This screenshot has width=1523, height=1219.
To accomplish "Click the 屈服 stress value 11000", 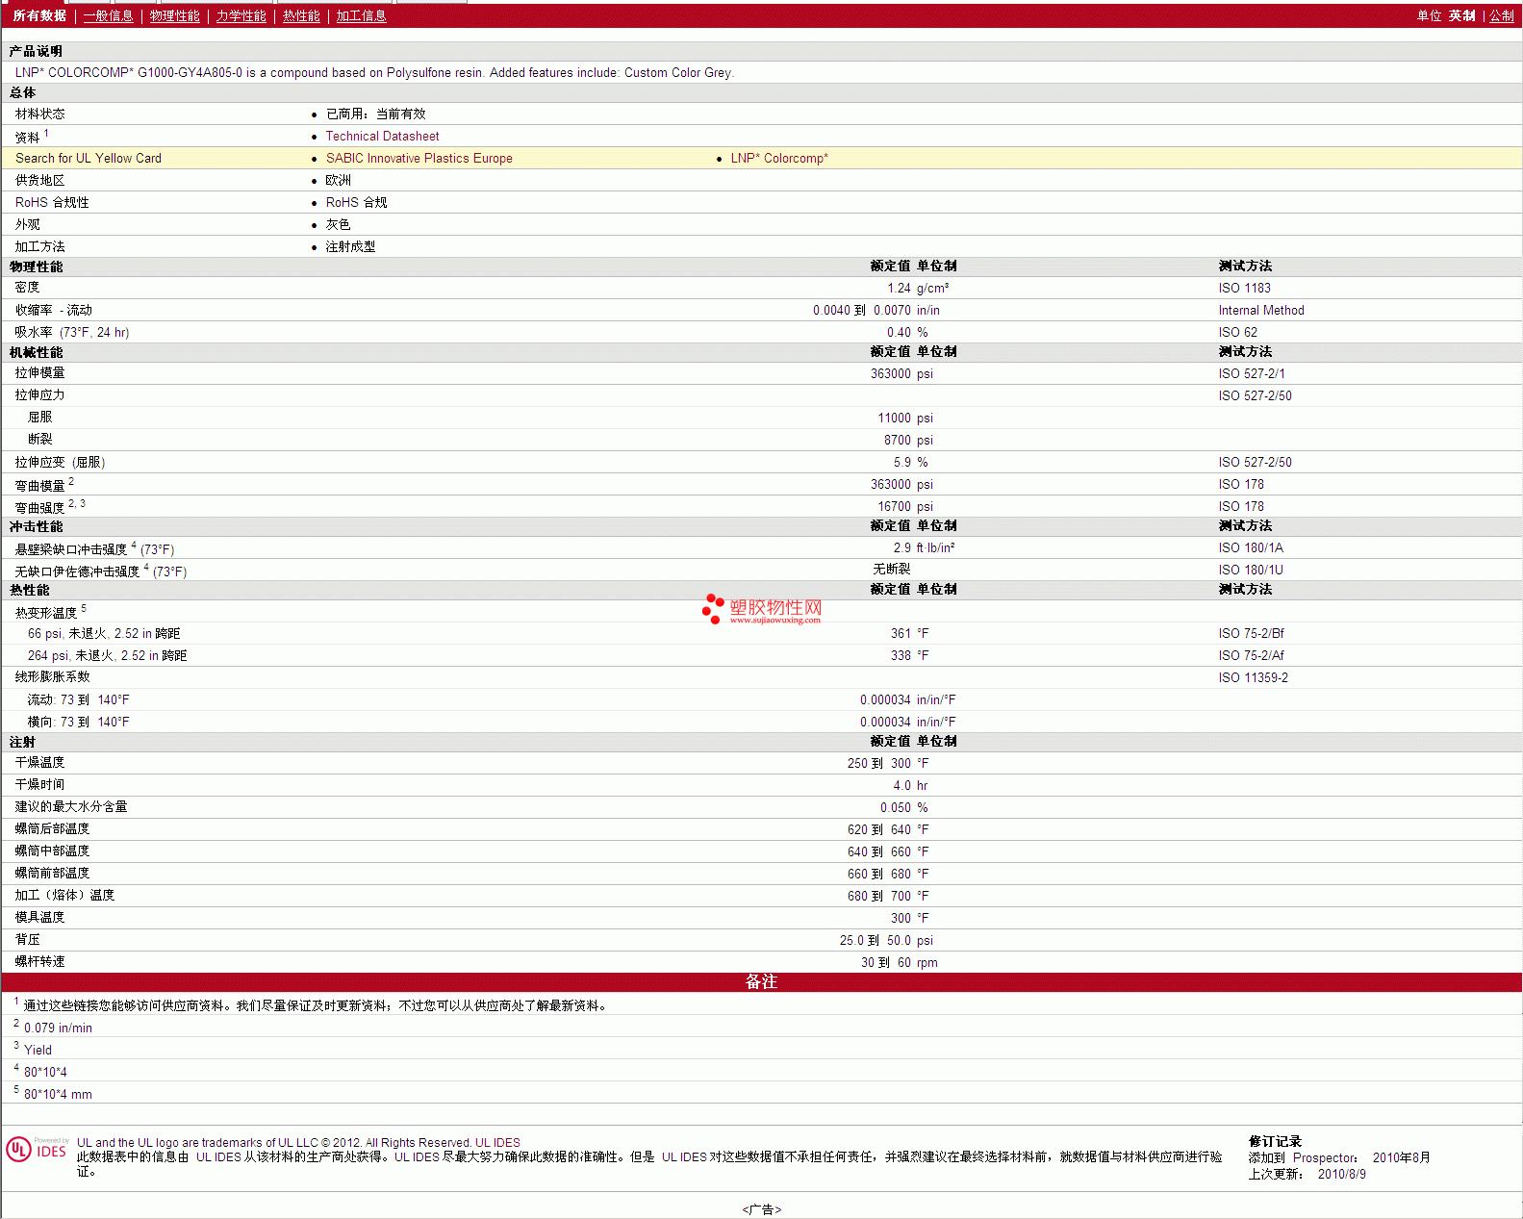I will point(894,419).
